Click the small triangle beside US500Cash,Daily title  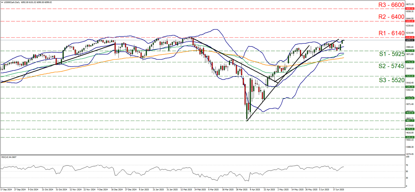coord(2,2)
